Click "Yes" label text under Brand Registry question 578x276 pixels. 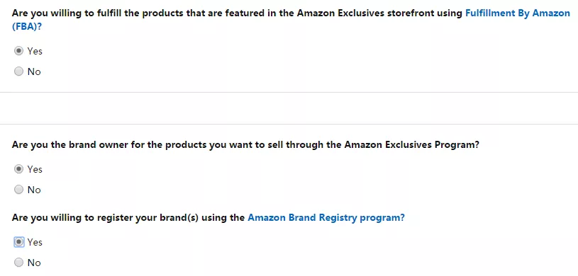pyautogui.click(x=35, y=242)
